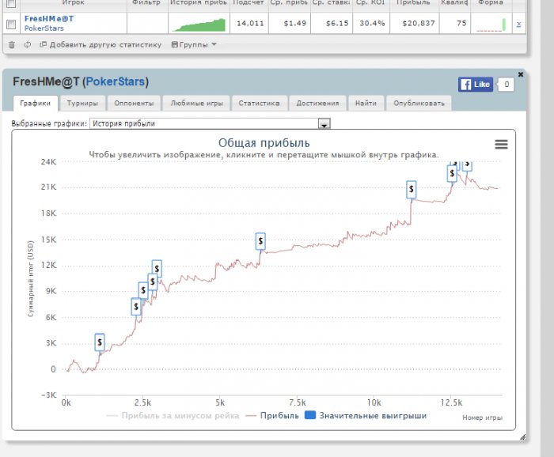This screenshot has height=457, width=554.
Task: Open the История прибыли chart selector
Action: pyautogui.click(x=210, y=123)
